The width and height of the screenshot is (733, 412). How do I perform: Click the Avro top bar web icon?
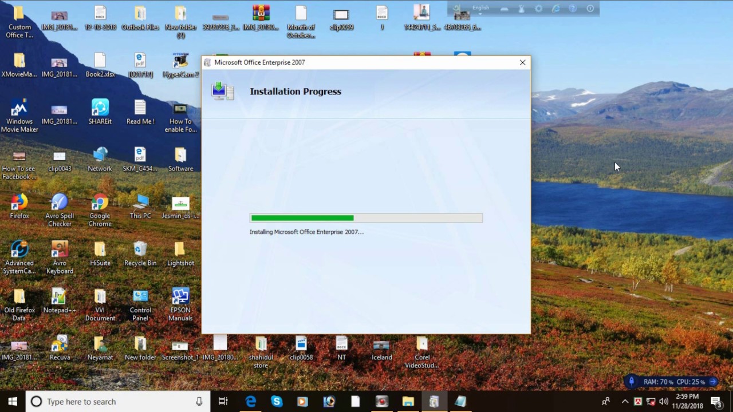tap(555, 9)
